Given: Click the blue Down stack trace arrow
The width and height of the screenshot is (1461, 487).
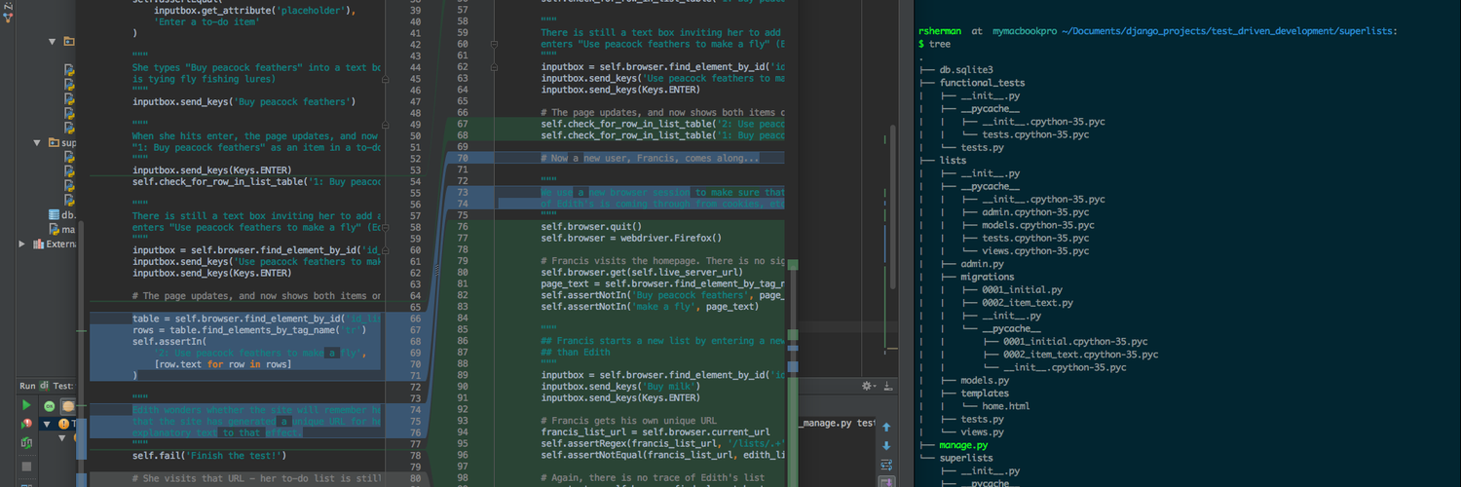Looking at the screenshot, I should tap(886, 446).
